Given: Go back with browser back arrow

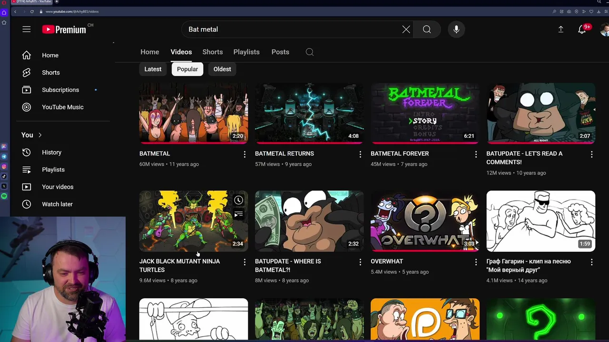Looking at the screenshot, I should tap(15, 11).
